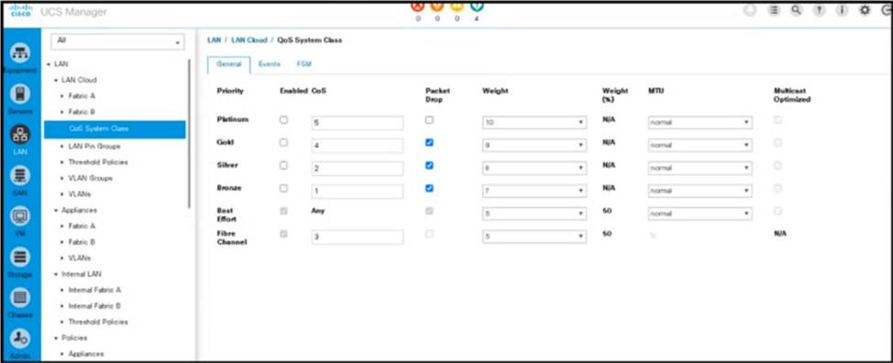Click the search magnifier icon in header
This screenshot has height=363, width=893.
(797, 11)
